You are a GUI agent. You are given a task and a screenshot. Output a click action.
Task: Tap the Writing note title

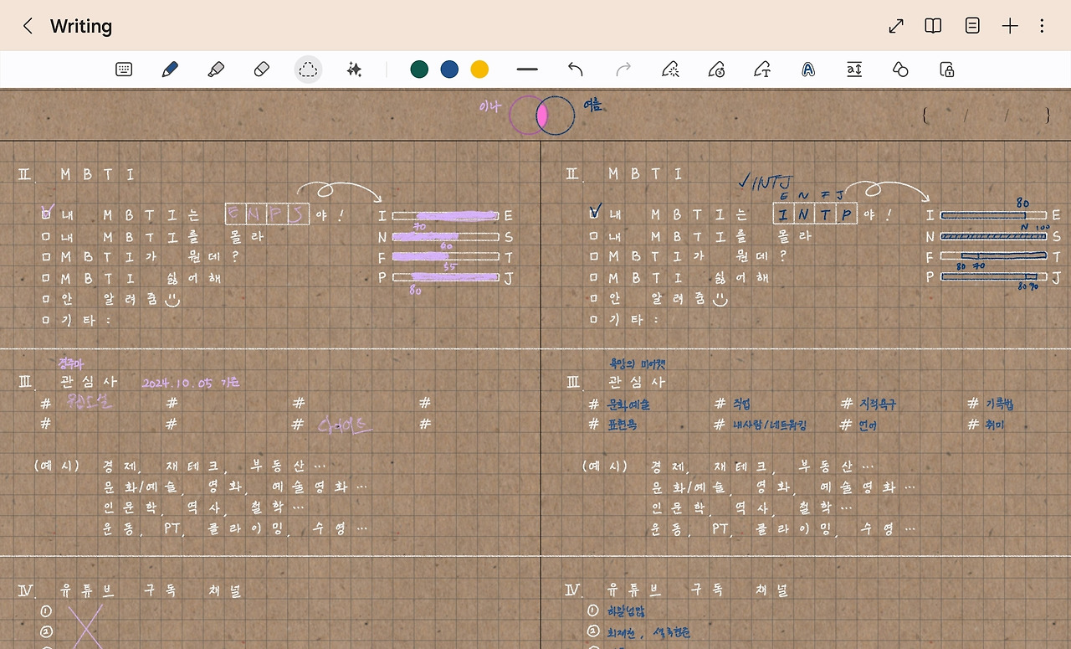tap(81, 26)
